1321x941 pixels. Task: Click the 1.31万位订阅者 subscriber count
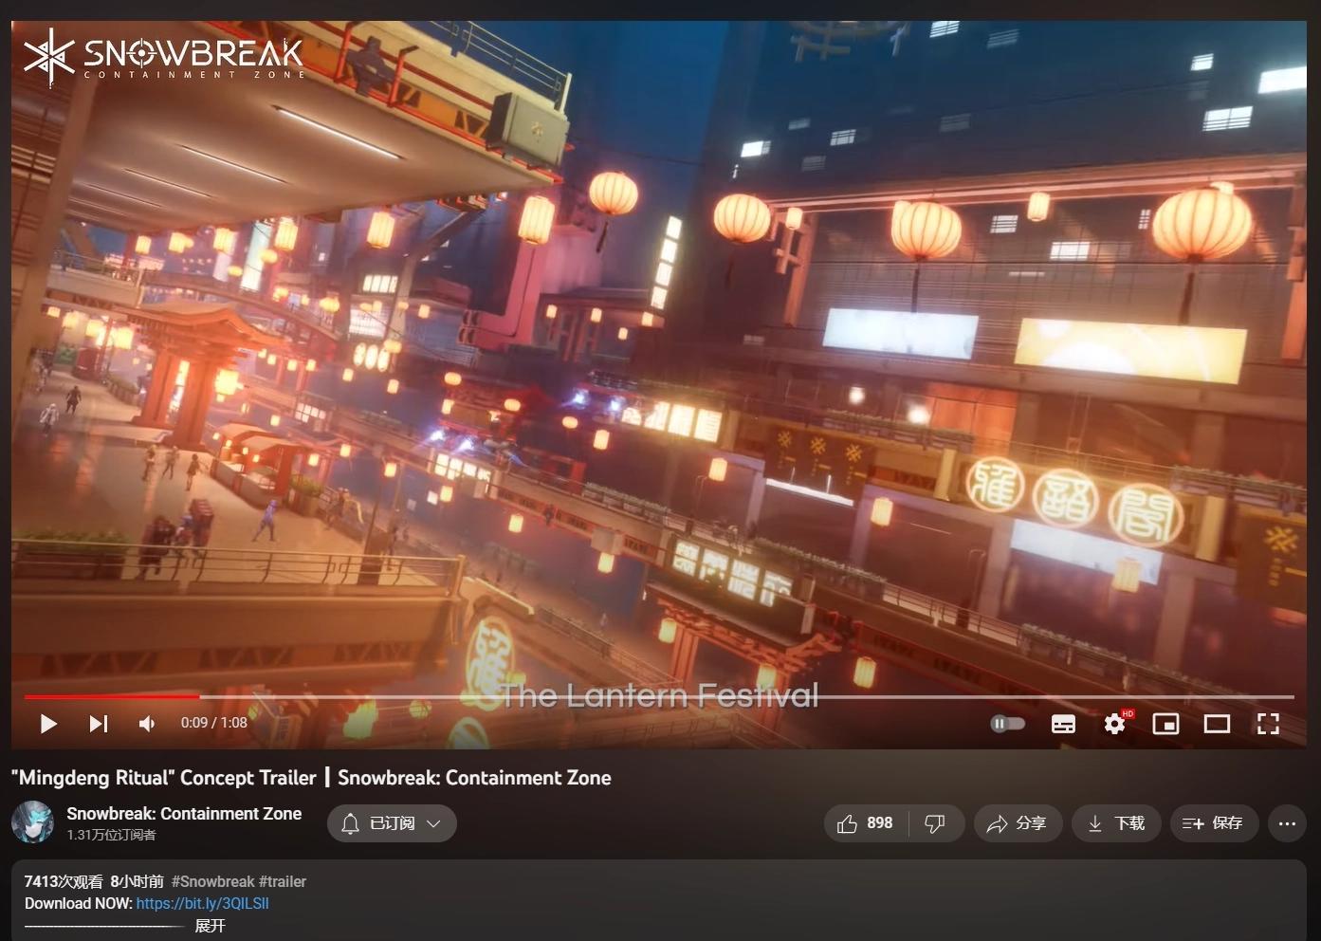111,835
